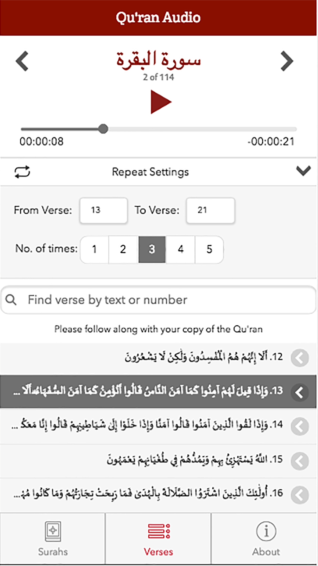Viewport: 318px width, 566px height.
Task: Tap the arrow icon on verse 14
Action: tap(300, 426)
